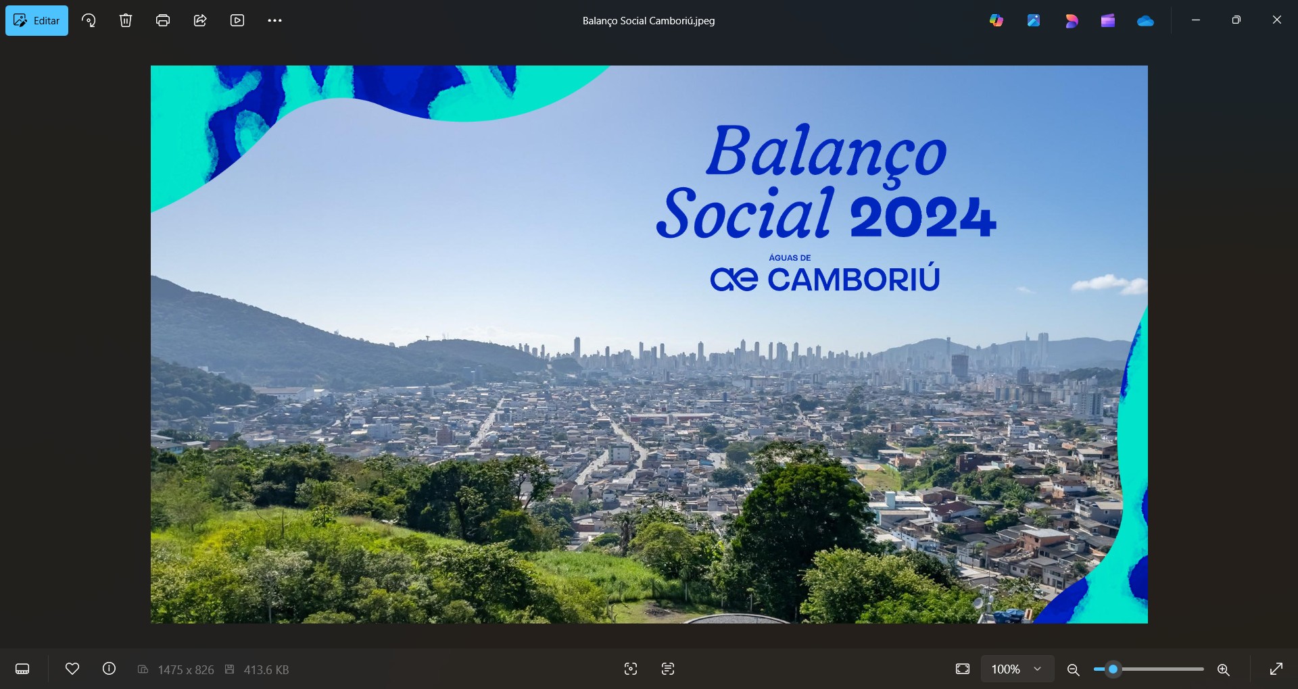
Task: Click the 413.6 KB file size text
Action: [266, 669]
